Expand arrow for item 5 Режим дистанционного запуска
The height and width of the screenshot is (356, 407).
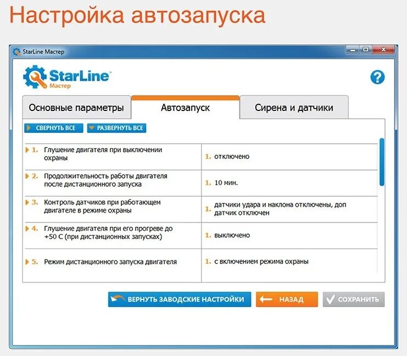(x=27, y=262)
